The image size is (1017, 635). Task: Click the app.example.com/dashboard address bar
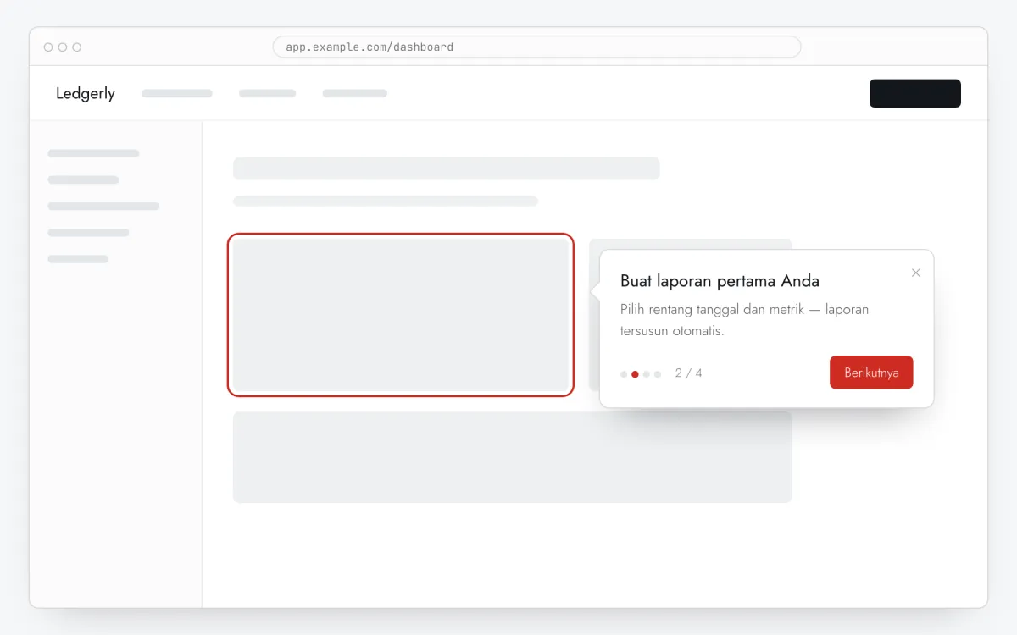(536, 47)
